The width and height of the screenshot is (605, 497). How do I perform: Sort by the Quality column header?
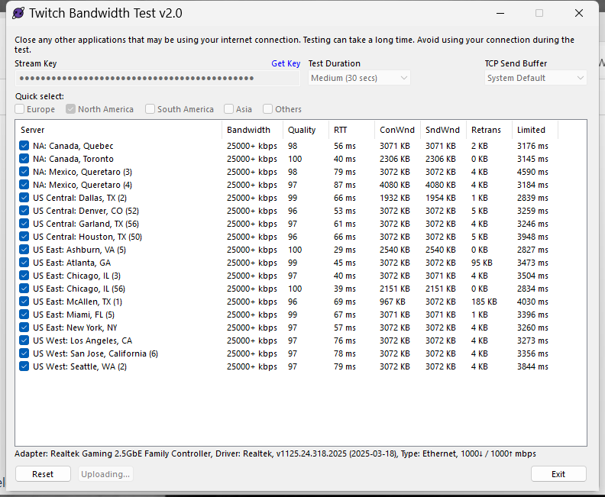point(306,130)
